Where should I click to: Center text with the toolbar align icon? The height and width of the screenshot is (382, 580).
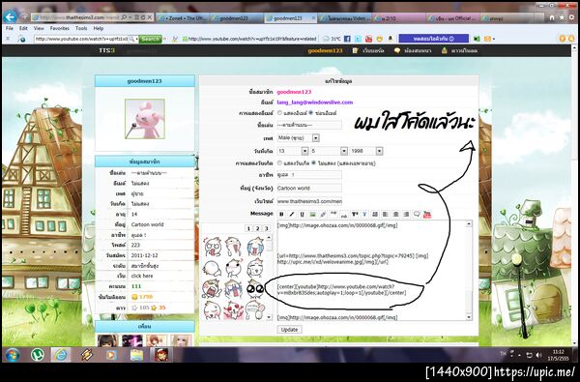click(x=395, y=215)
